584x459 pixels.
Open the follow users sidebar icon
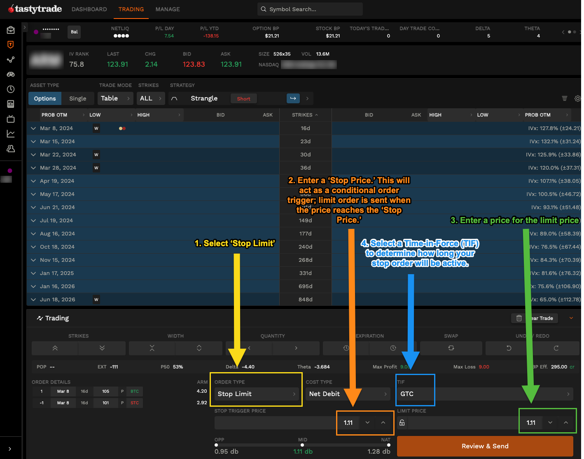[x=11, y=148]
